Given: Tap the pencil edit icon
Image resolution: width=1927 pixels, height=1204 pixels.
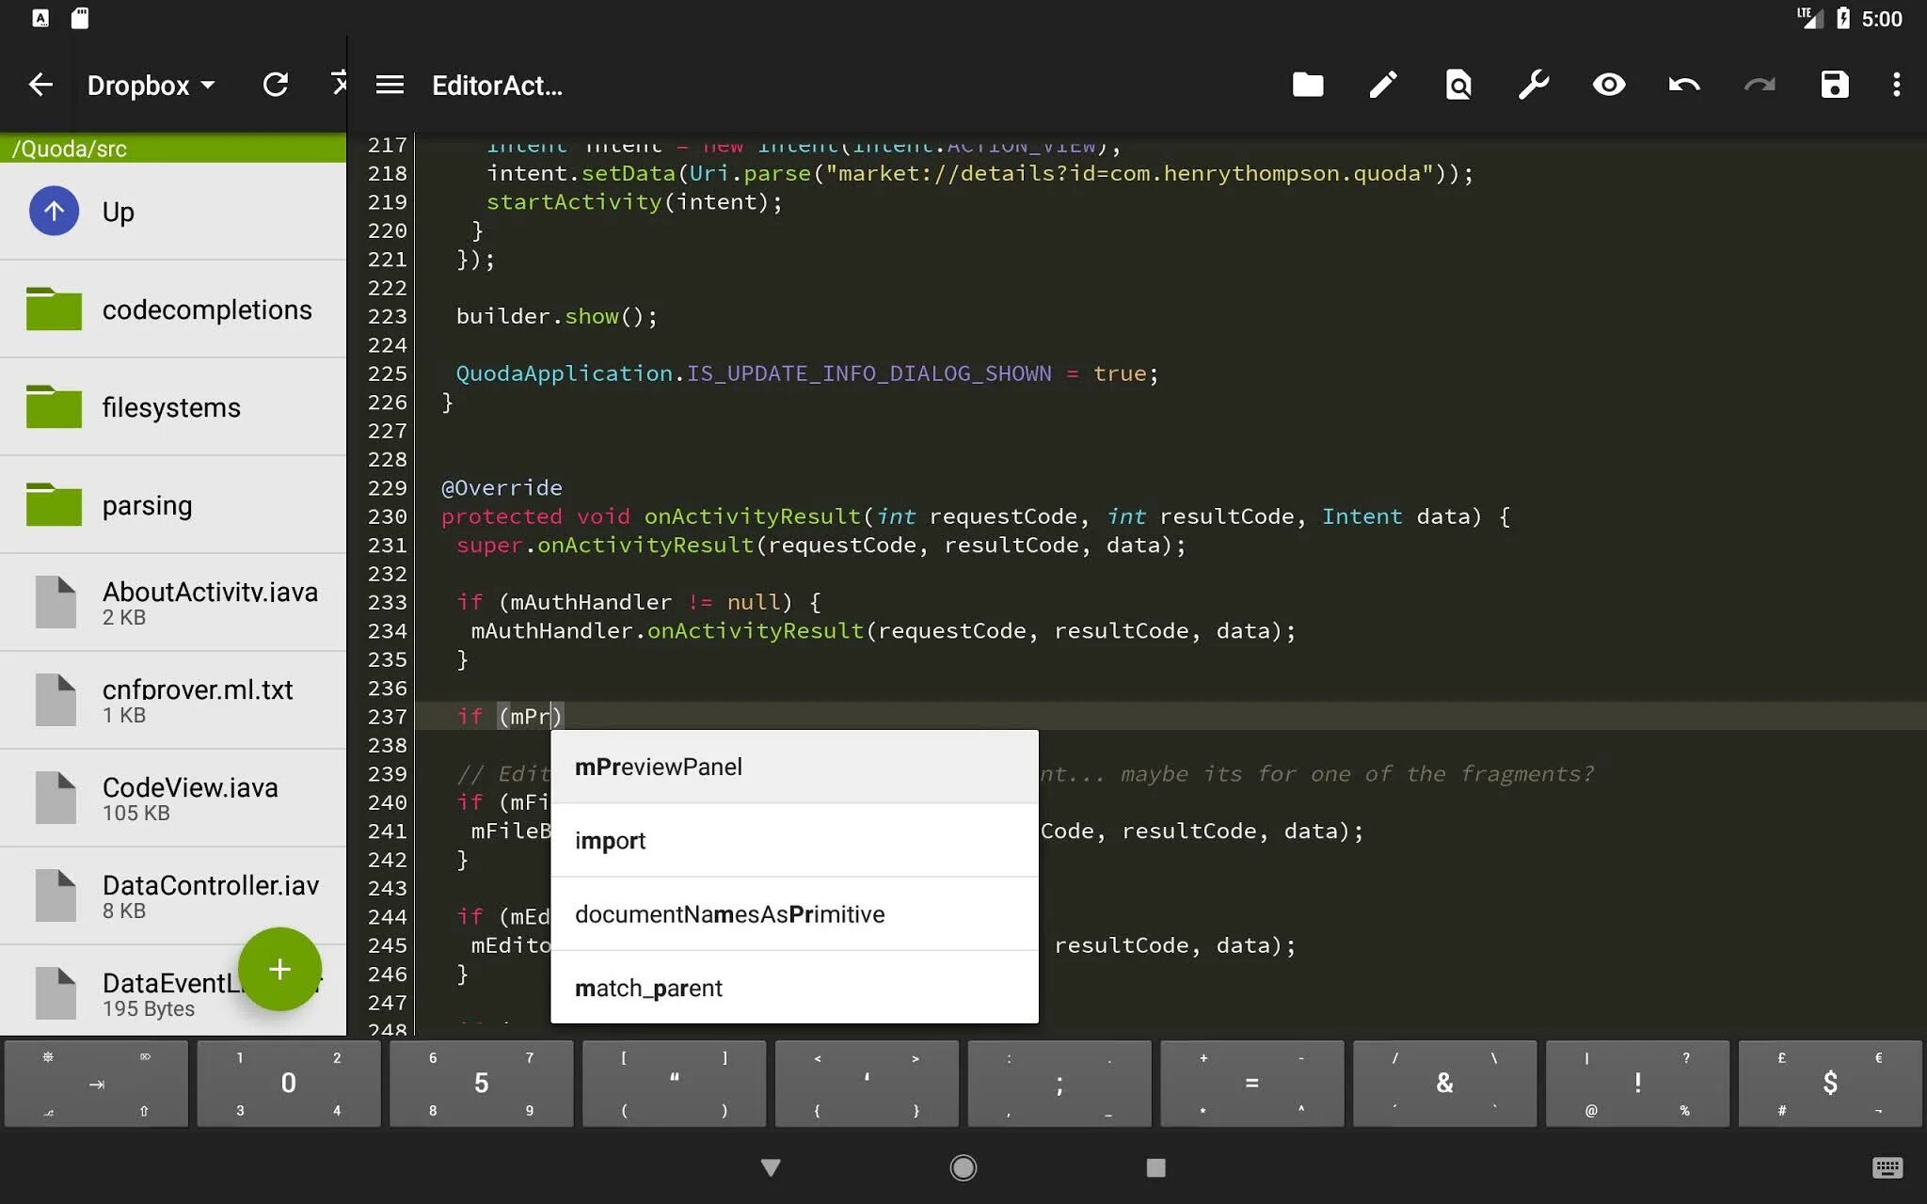Looking at the screenshot, I should tap(1382, 85).
